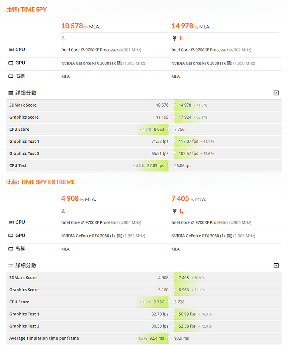Click the 26.06 fps CPU Test value
288x345 pixels.
(183, 165)
